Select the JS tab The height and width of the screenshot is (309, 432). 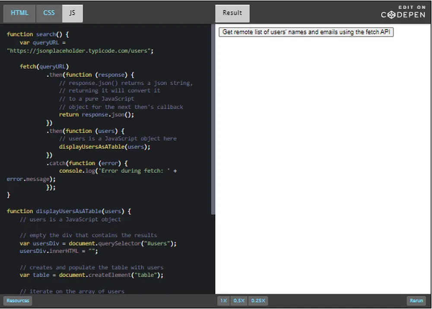click(72, 13)
